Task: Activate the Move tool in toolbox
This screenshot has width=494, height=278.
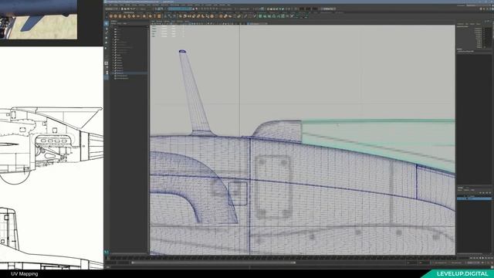Action: (x=107, y=38)
